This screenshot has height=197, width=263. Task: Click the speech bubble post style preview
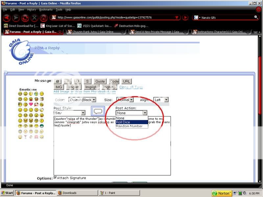point(98,112)
